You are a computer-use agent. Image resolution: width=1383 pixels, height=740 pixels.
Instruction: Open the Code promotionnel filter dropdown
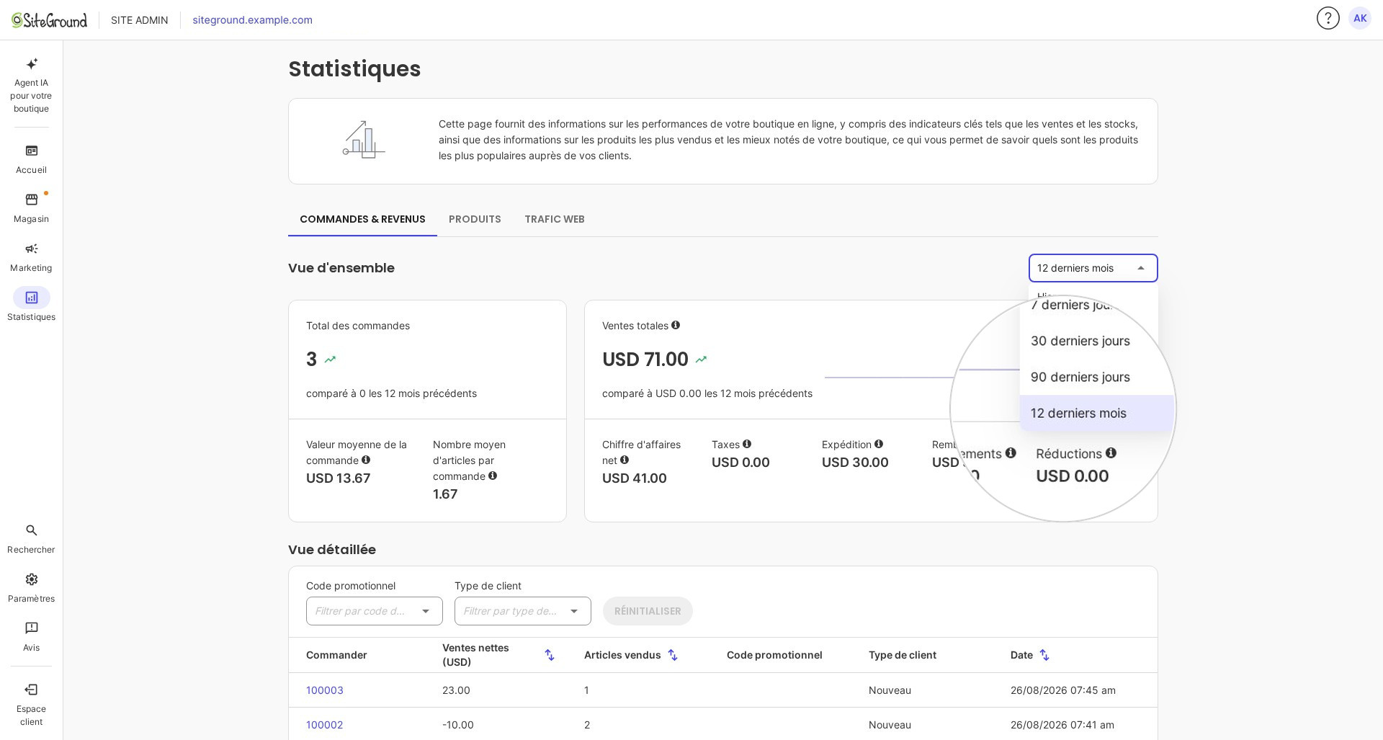pyautogui.click(x=375, y=611)
